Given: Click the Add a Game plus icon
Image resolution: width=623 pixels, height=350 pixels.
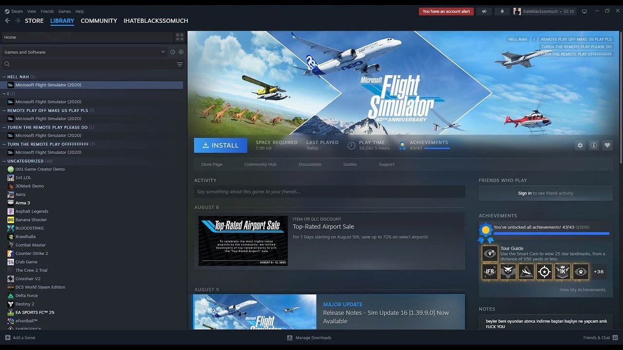Looking at the screenshot, I should [7, 337].
